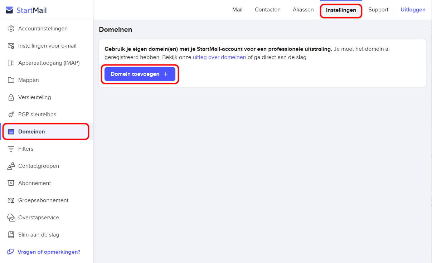Viewport: 432px width, 263px height.
Task: Click the Instellingen voor e-mail envelope icon
Action: [11, 46]
